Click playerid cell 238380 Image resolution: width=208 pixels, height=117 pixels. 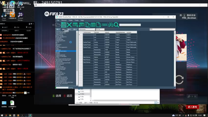pyautogui.click(x=110, y=35)
